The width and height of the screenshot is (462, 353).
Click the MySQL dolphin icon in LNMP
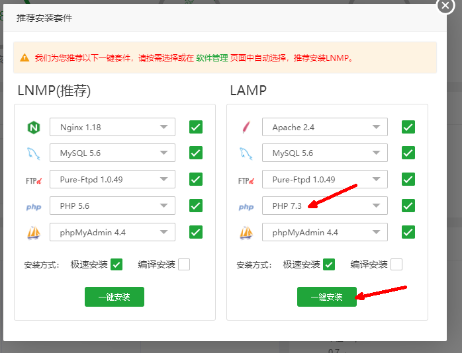click(34, 153)
